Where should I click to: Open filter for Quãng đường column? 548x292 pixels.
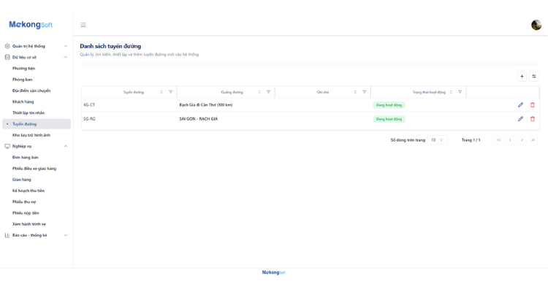(x=268, y=92)
